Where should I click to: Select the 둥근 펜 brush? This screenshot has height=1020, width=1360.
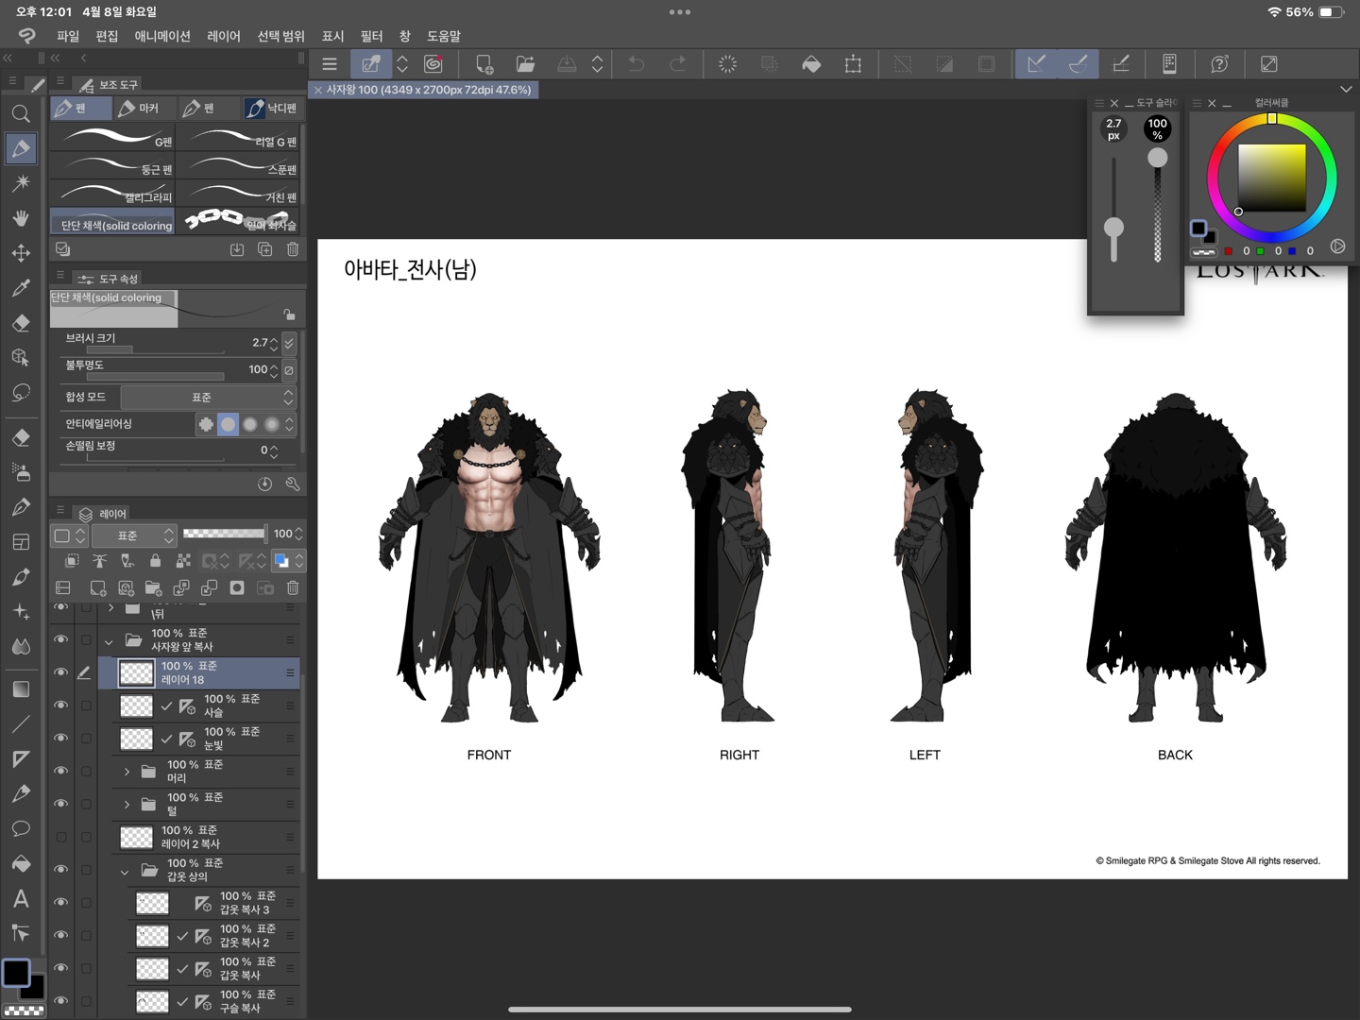(x=113, y=166)
